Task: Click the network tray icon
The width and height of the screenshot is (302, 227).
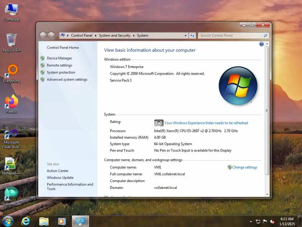Action: click(x=258, y=221)
